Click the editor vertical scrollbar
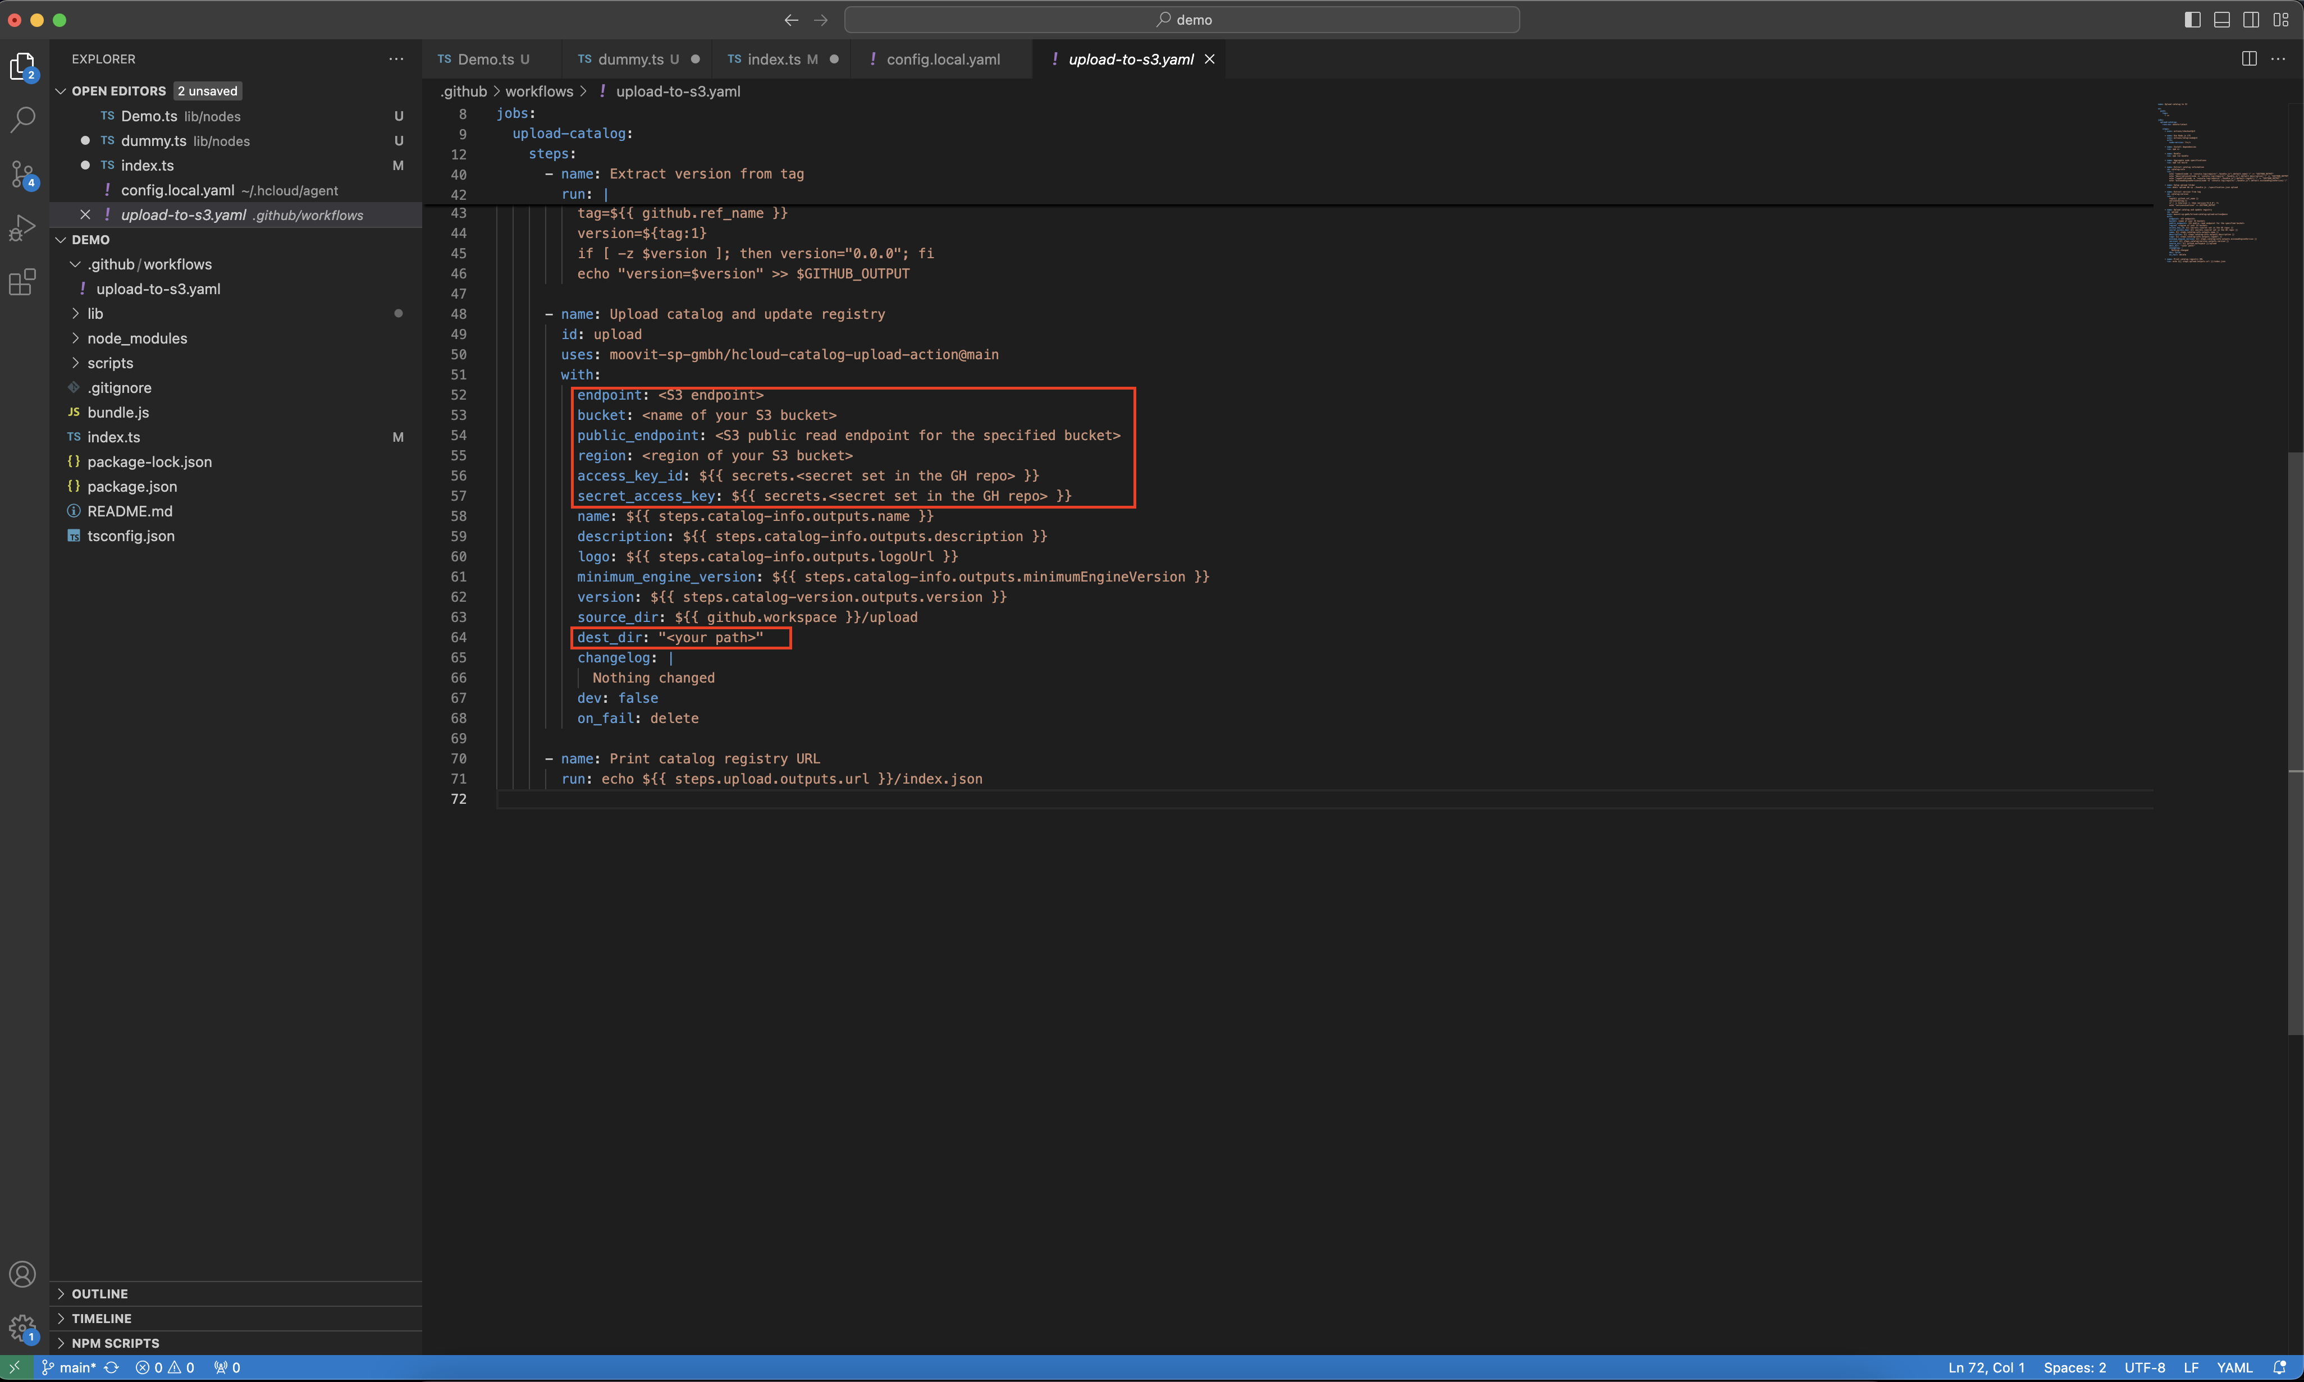This screenshot has height=1382, width=2304. point(2294,745)
